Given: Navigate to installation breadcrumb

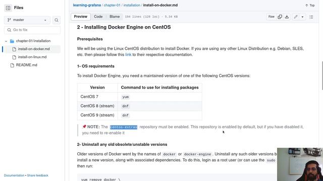Looking at the screenshot, I should tap(132, 5).
